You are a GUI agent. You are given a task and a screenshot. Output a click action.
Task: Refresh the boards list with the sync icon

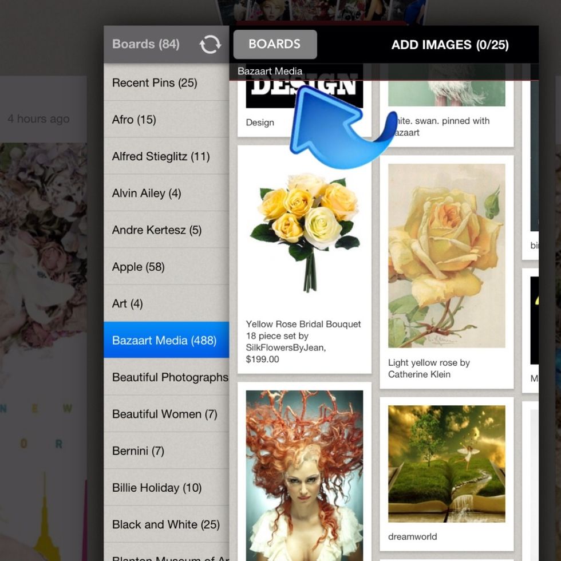click(210, 45)
